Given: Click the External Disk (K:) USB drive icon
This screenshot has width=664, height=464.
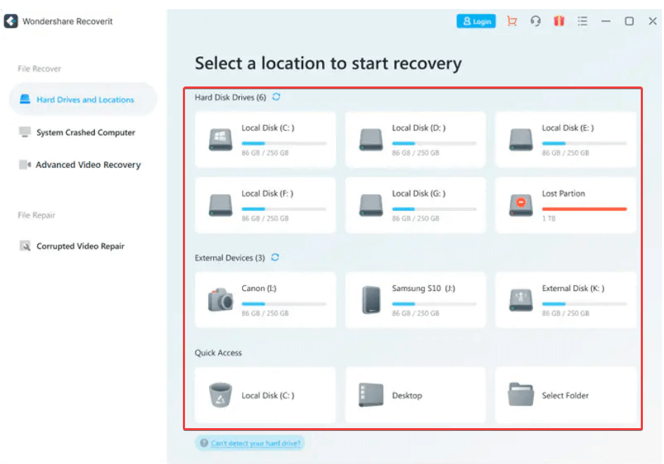Looking at the screenshot, I should click(x=521, y=299).
